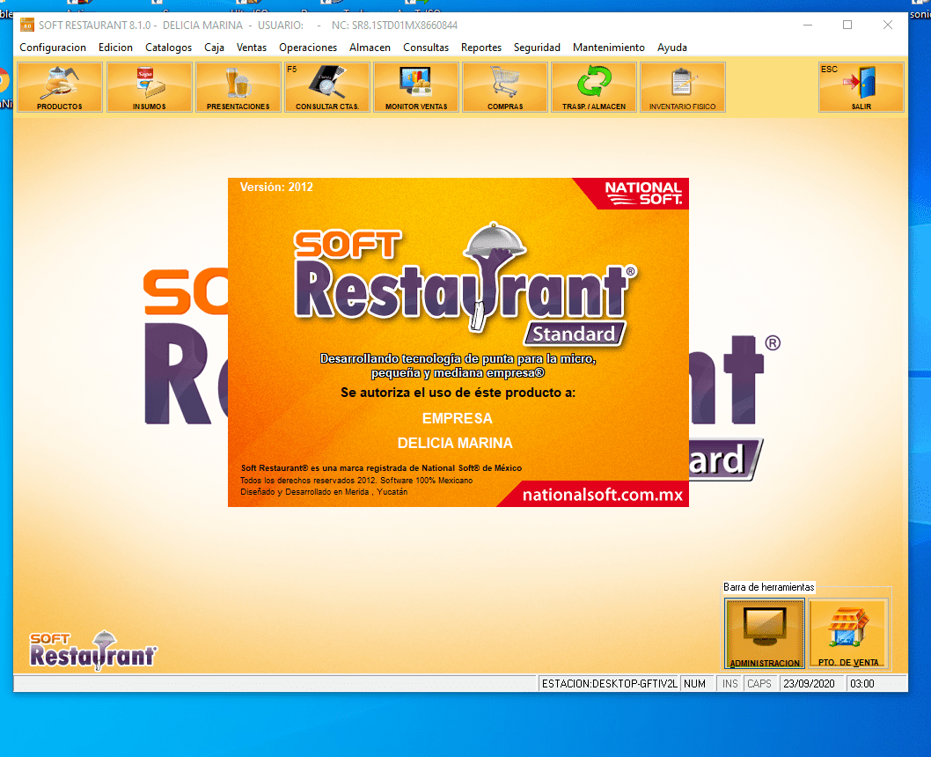Open the Monitor Ventas icon
This screenshot has width=931, height=757.
pyautogui.click(x=415, y=87)
